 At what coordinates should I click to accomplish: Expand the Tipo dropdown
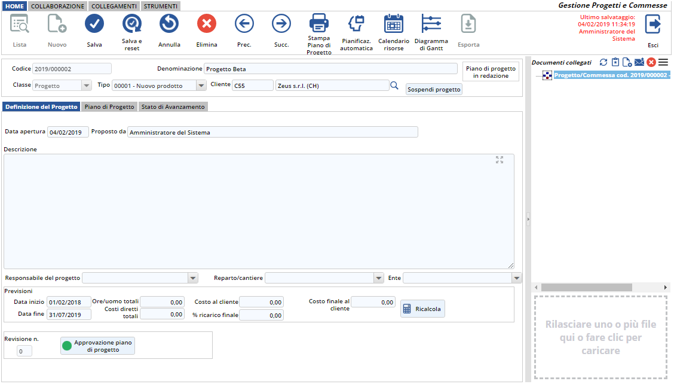[201, 86]
